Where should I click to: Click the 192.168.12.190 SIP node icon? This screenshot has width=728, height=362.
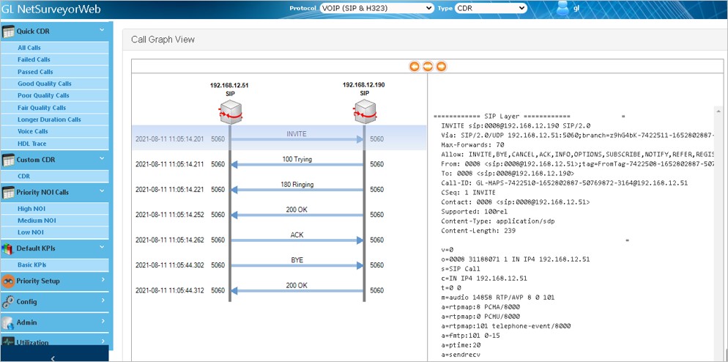click(x=364, y=112)
